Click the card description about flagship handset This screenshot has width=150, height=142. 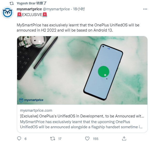coord(81,124)
